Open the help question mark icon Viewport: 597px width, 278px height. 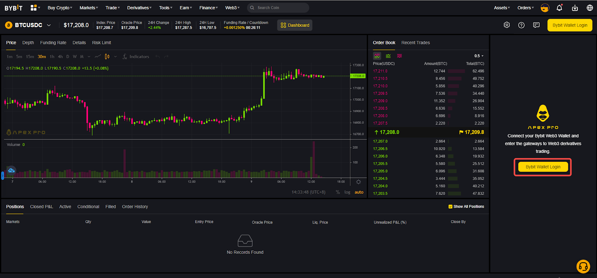521,25
